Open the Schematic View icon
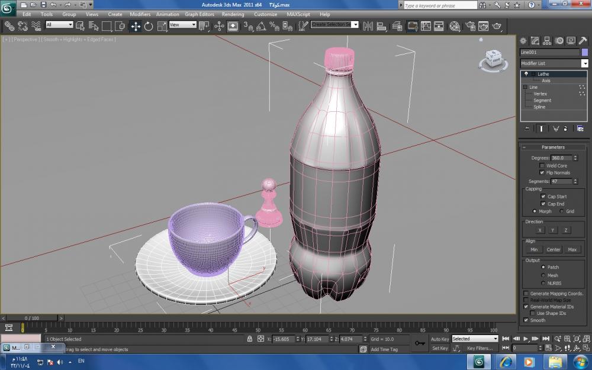Screen dimensions: 592x370 pyautogui.click(x=439, y=25)
